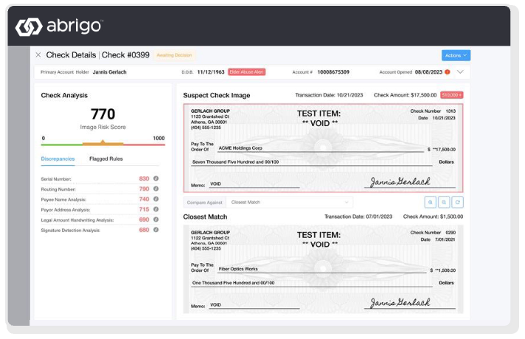Click signature detection score 680
525x339 pixels.
point(144,230)
